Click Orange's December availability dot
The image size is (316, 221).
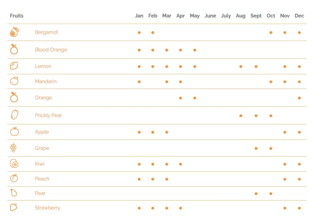click(299, 98)
